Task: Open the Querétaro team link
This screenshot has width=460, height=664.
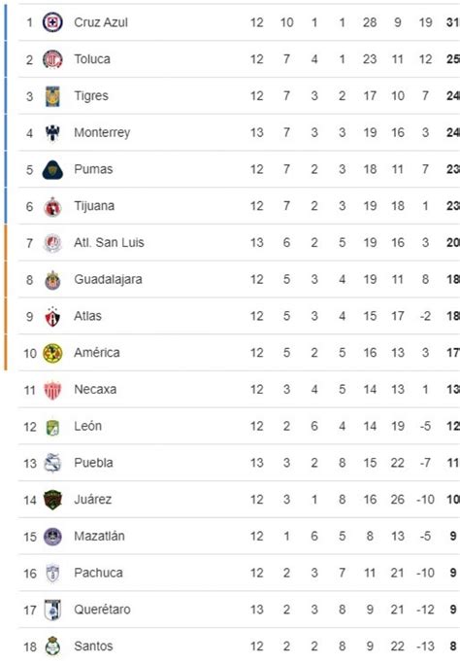Action: [102, 610]
